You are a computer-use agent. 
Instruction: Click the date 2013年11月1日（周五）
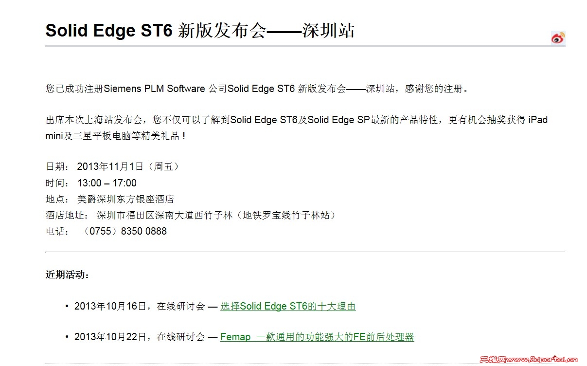point(128,166)
